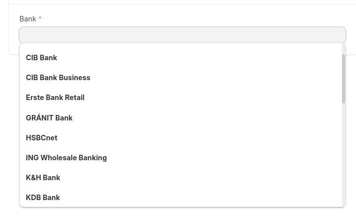Click the bank list scrollbar thumb
The image size is (356, 217).
coord(344,79)
